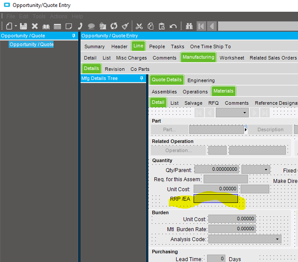
Task: Open the File menu
Action: tap(10, 17)
